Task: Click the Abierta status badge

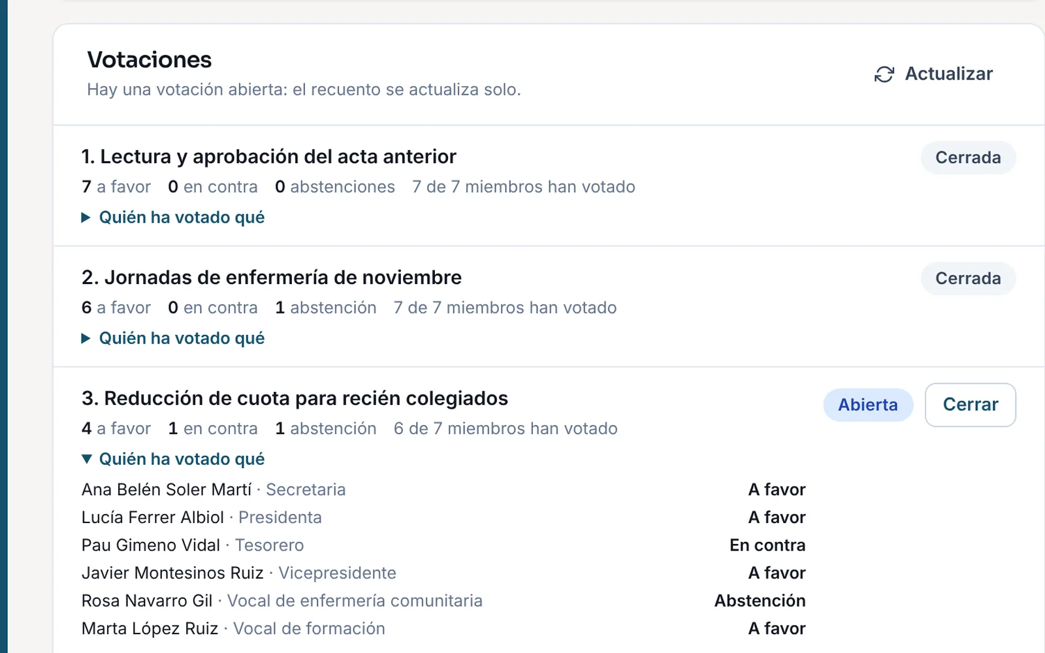Action: (x=868, y=405)
